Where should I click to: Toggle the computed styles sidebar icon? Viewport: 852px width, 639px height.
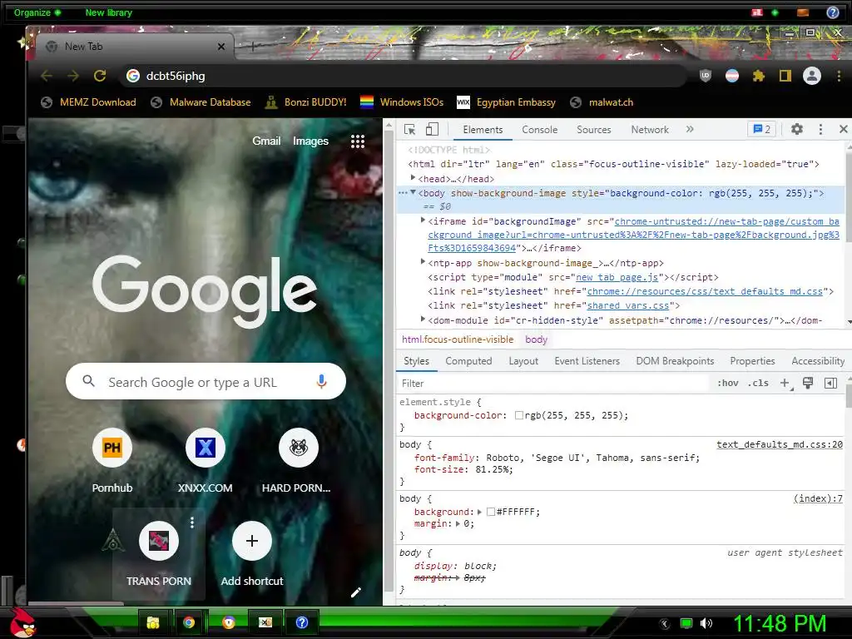(x=831, y=383)
